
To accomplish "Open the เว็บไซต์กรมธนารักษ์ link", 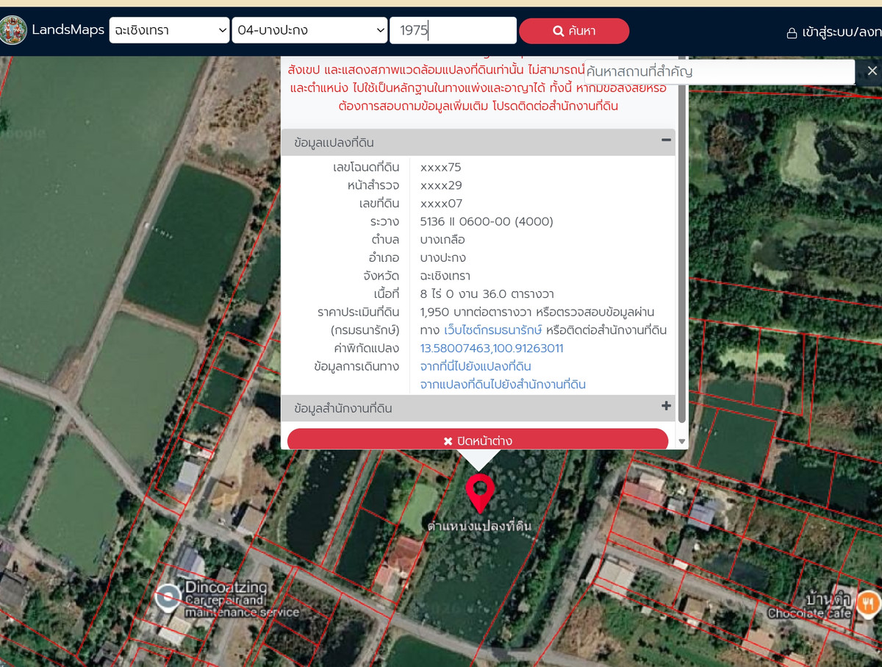I will pyautogui.click(x=492, y=330).
